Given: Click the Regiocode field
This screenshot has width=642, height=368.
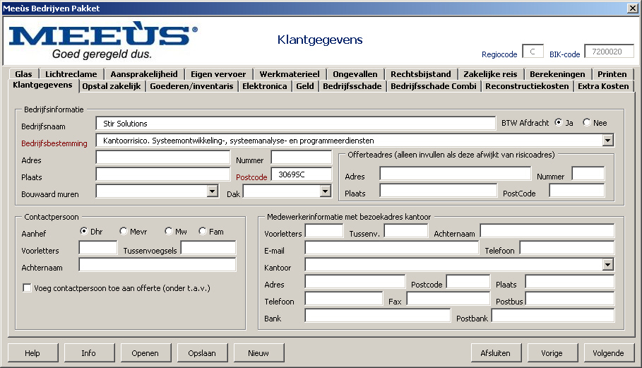Looking at the screenshot, I should (x=533, y=51).
